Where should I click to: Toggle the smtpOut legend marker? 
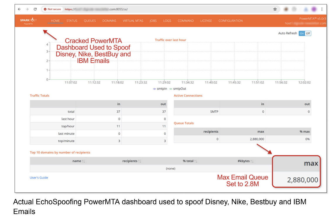[171, 89]
